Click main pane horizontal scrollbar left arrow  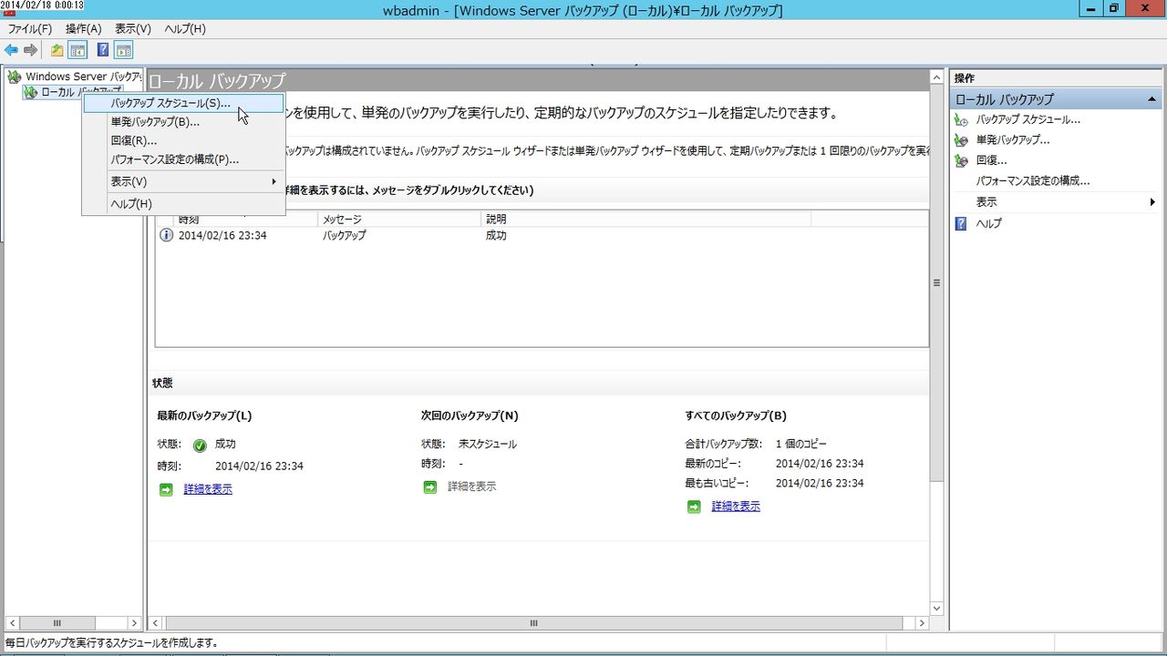click(155, 623)
